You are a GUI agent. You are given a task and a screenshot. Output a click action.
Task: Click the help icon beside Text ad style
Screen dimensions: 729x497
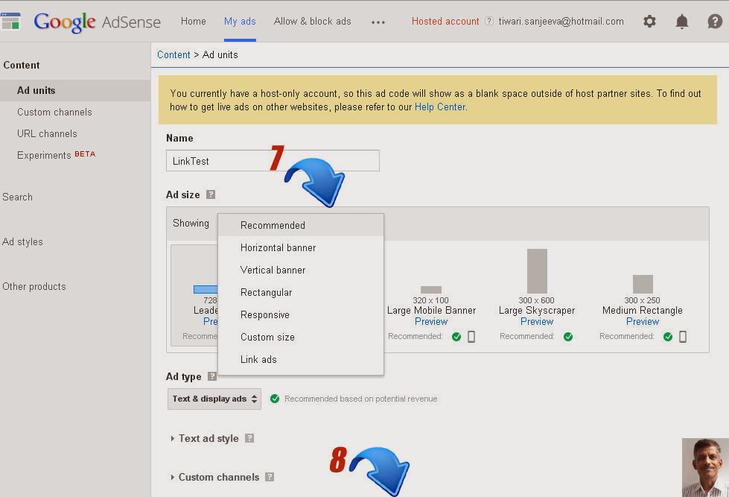click(x=249, y=438)
